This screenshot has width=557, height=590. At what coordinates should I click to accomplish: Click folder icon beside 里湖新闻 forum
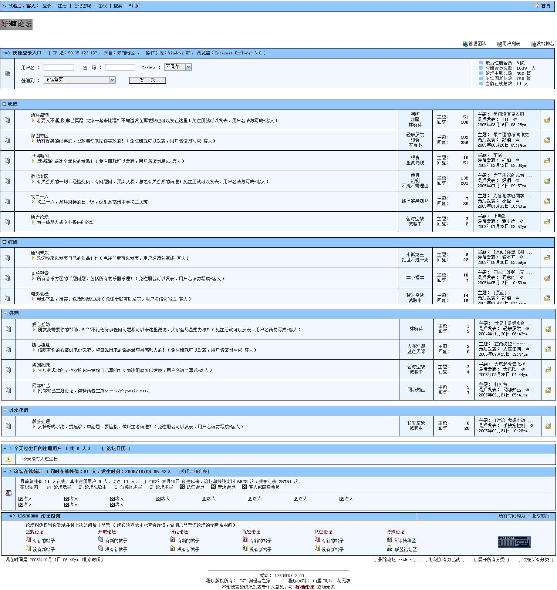(x=7, y=161)
